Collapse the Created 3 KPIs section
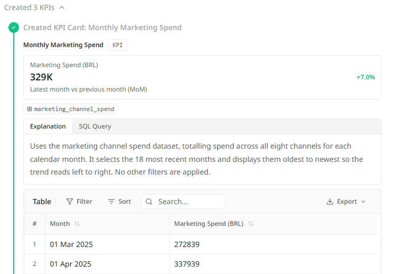The height and width of the screenshot is (274, 396). 62,7
